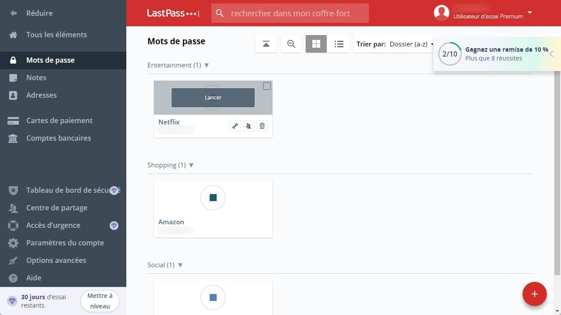
Task: Click the user avatar icon
Action: coord(442,13)
